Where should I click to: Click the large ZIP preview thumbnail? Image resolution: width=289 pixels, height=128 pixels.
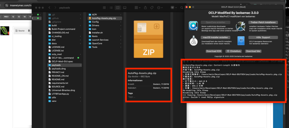(148, 39)
